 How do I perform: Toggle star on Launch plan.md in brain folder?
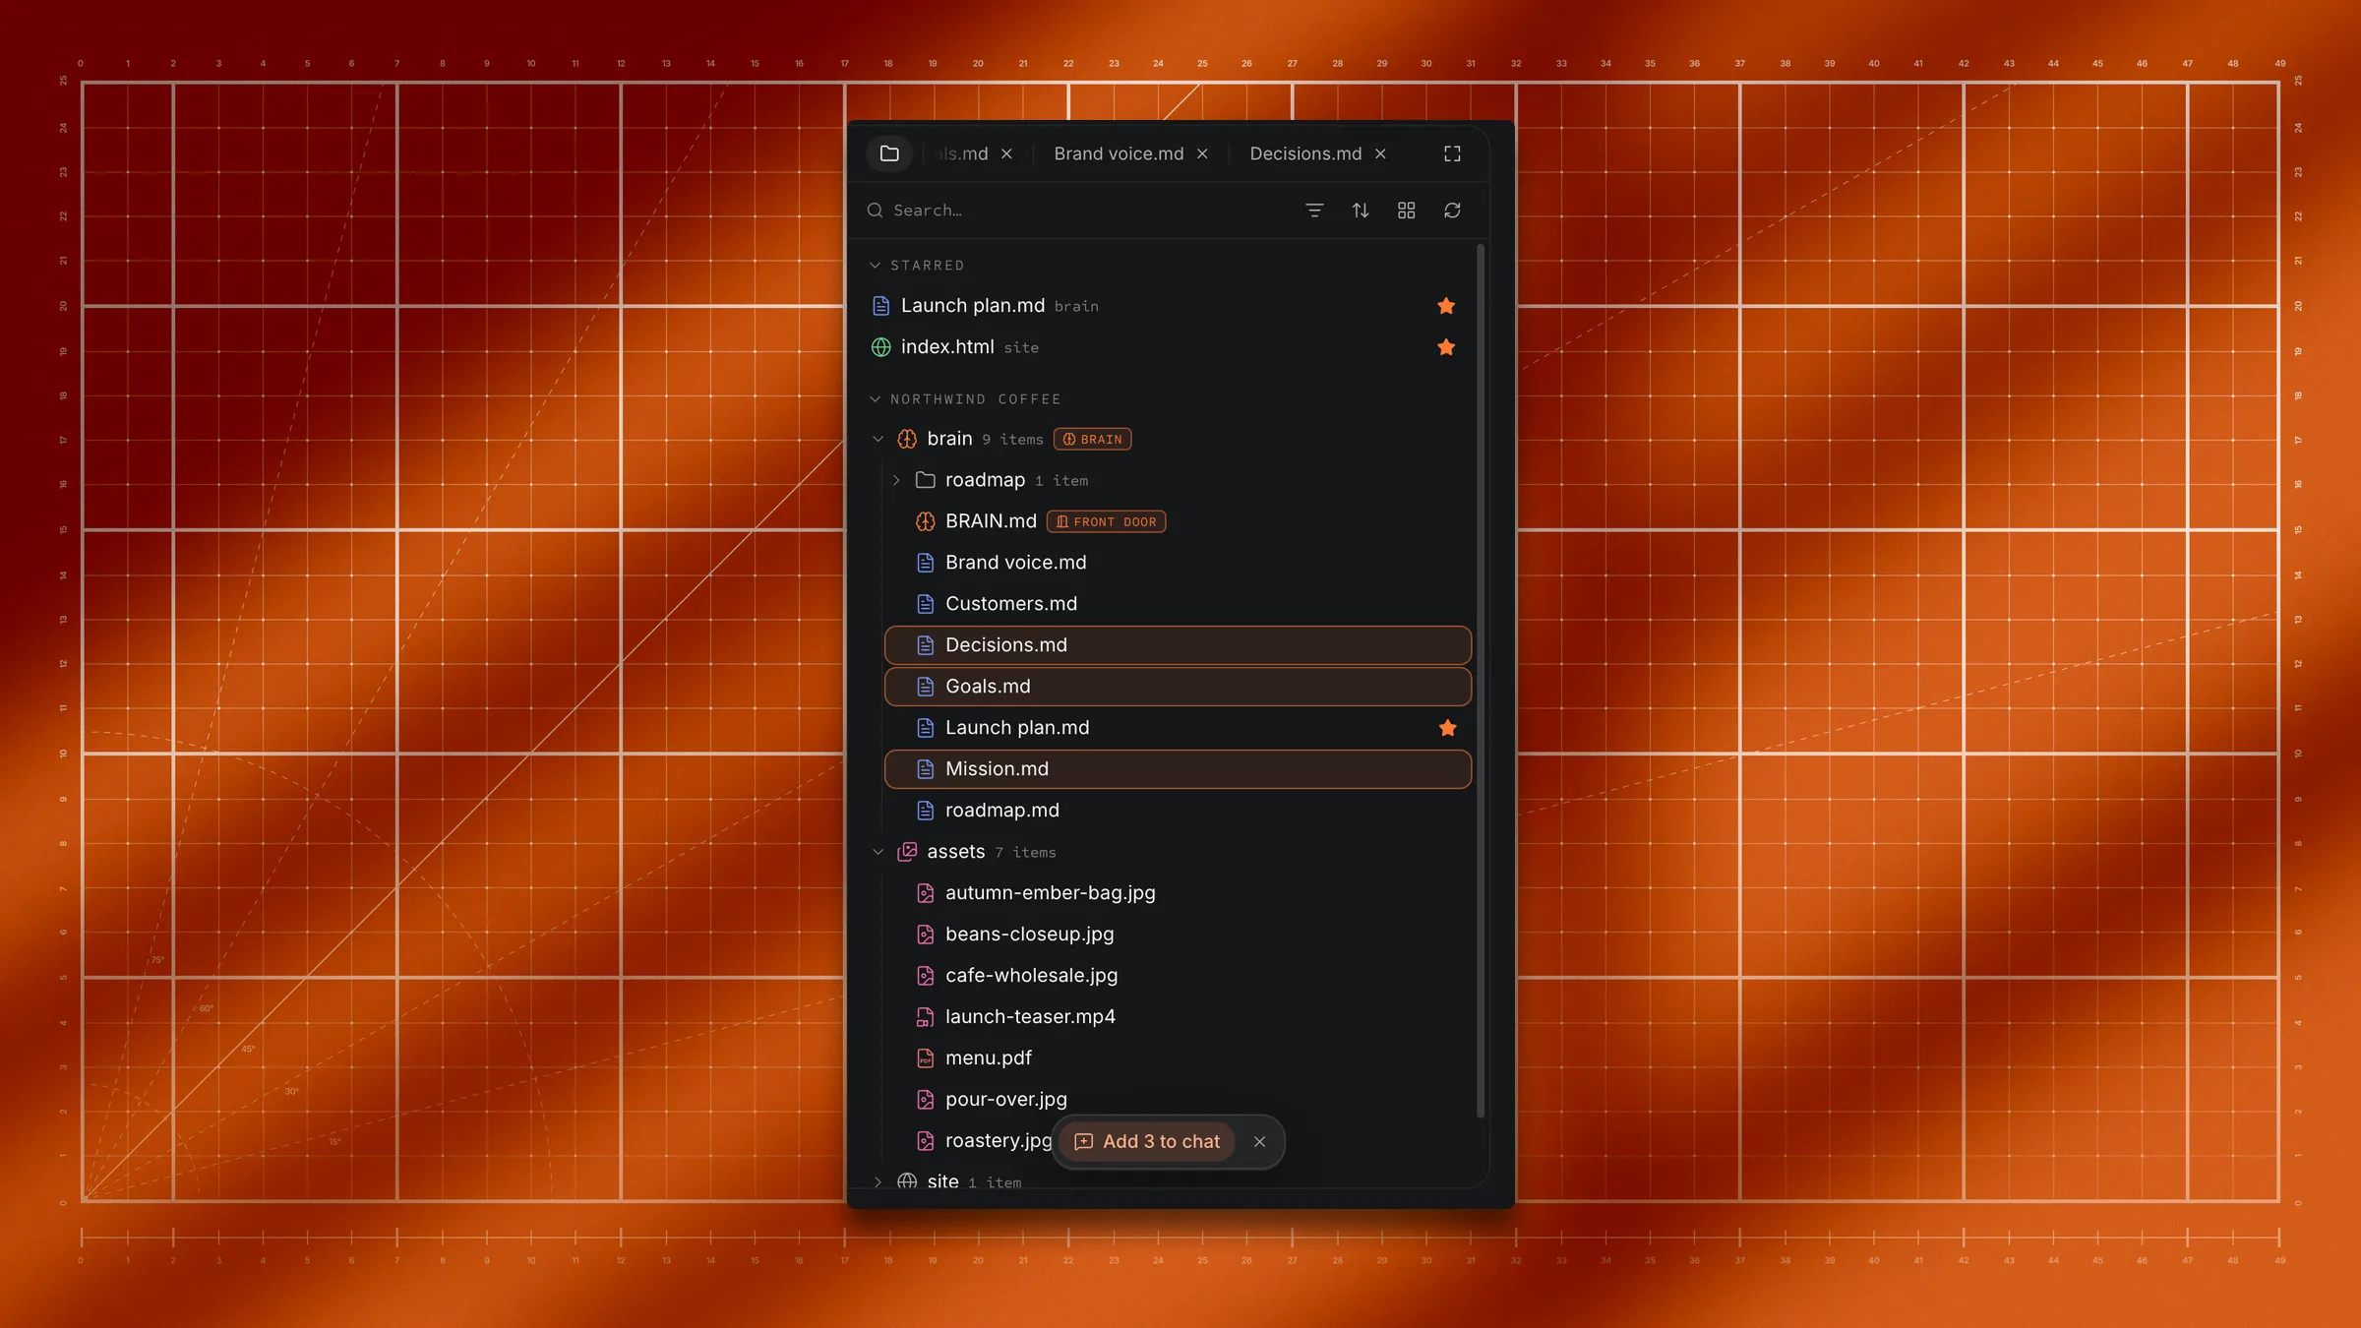tap(1447, 728)
